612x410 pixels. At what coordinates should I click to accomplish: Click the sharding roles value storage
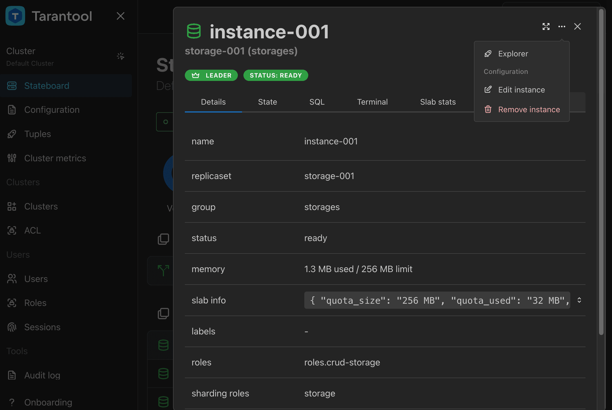pyautogui.click(x=320, y=393)
